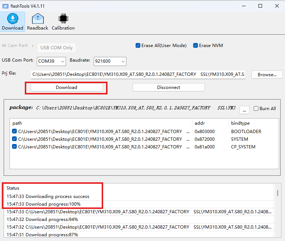
Task: Toggle the Erase NVM checkbox
Action: [196, 46]
